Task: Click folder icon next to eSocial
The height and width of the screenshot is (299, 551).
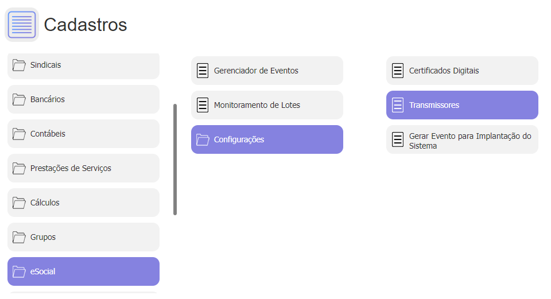Action: [x=20, y=271]
